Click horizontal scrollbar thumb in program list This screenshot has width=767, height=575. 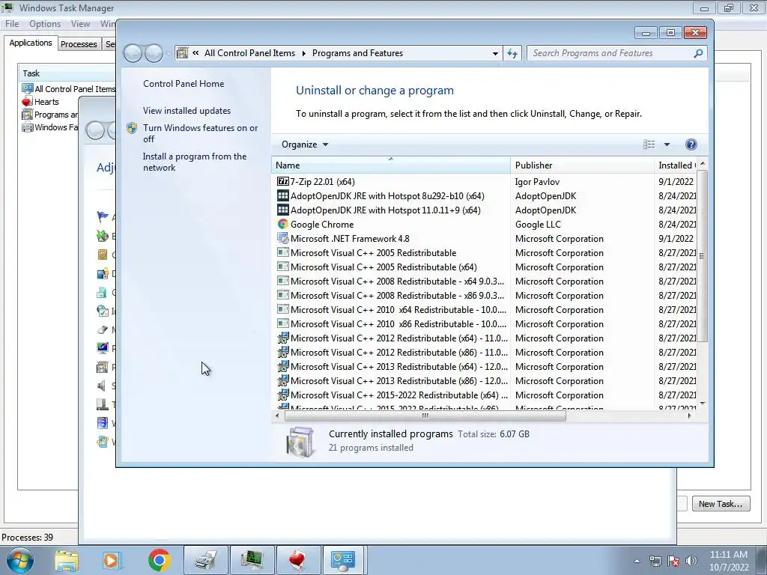tap(425, 416)
